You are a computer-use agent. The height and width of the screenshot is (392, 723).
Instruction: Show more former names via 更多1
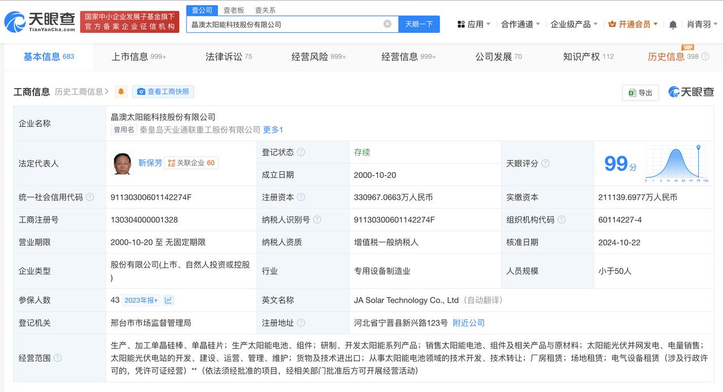[x=273, y=130]
